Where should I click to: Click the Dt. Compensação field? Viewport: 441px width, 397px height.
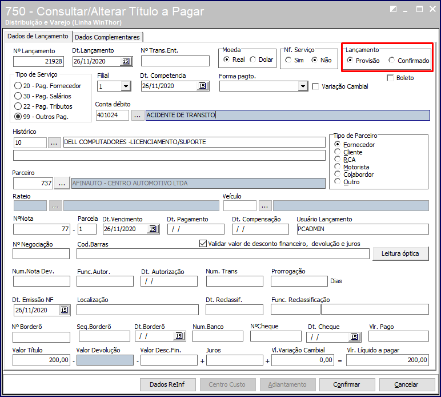[x=260, y=229]
